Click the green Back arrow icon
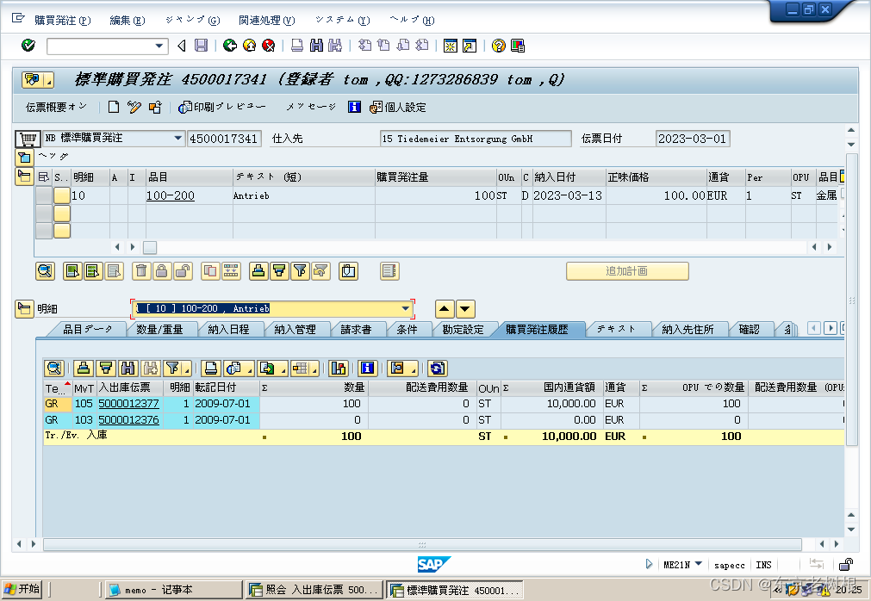This screenshot has width=871, height=601. (x=230, y=46)
